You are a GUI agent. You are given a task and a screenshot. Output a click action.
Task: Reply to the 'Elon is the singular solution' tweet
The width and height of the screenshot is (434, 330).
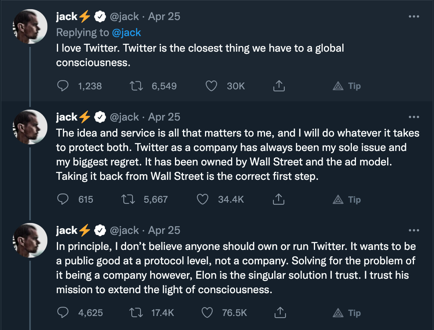(63, 313)
